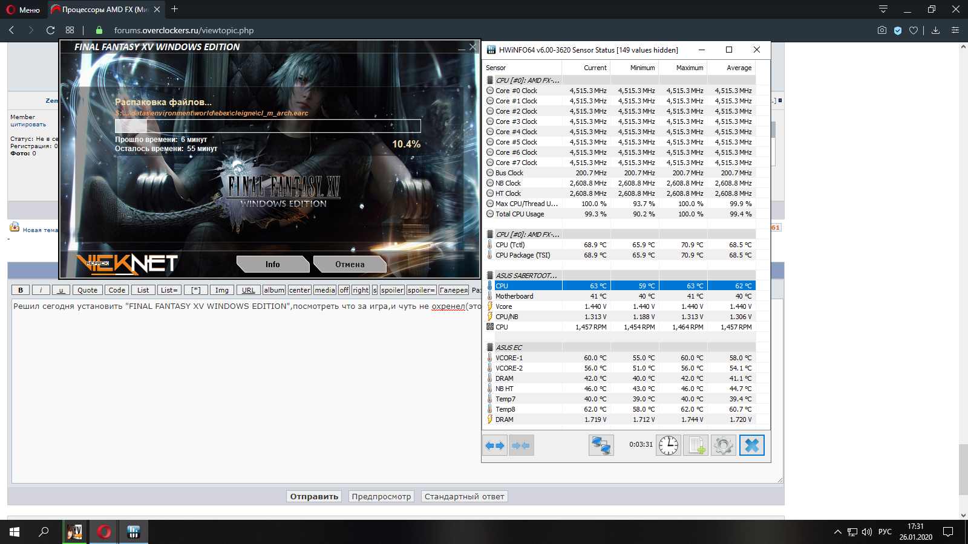The width and height of the screenshot is (968, 544).
Task: Select the Bus Clock sensor row
Action: [x=620, y=173]
